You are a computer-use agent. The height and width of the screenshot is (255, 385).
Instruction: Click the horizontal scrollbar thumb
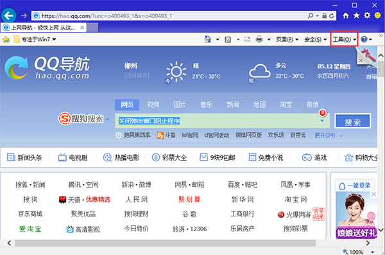tap(165, 243)
